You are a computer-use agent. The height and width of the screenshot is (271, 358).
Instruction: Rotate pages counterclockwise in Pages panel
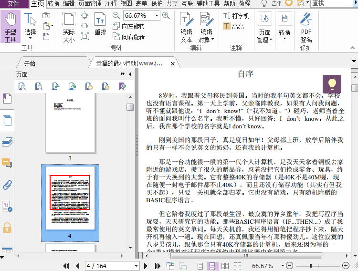tap(55, 86)
